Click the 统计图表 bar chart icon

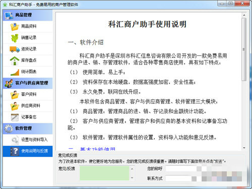15,72
